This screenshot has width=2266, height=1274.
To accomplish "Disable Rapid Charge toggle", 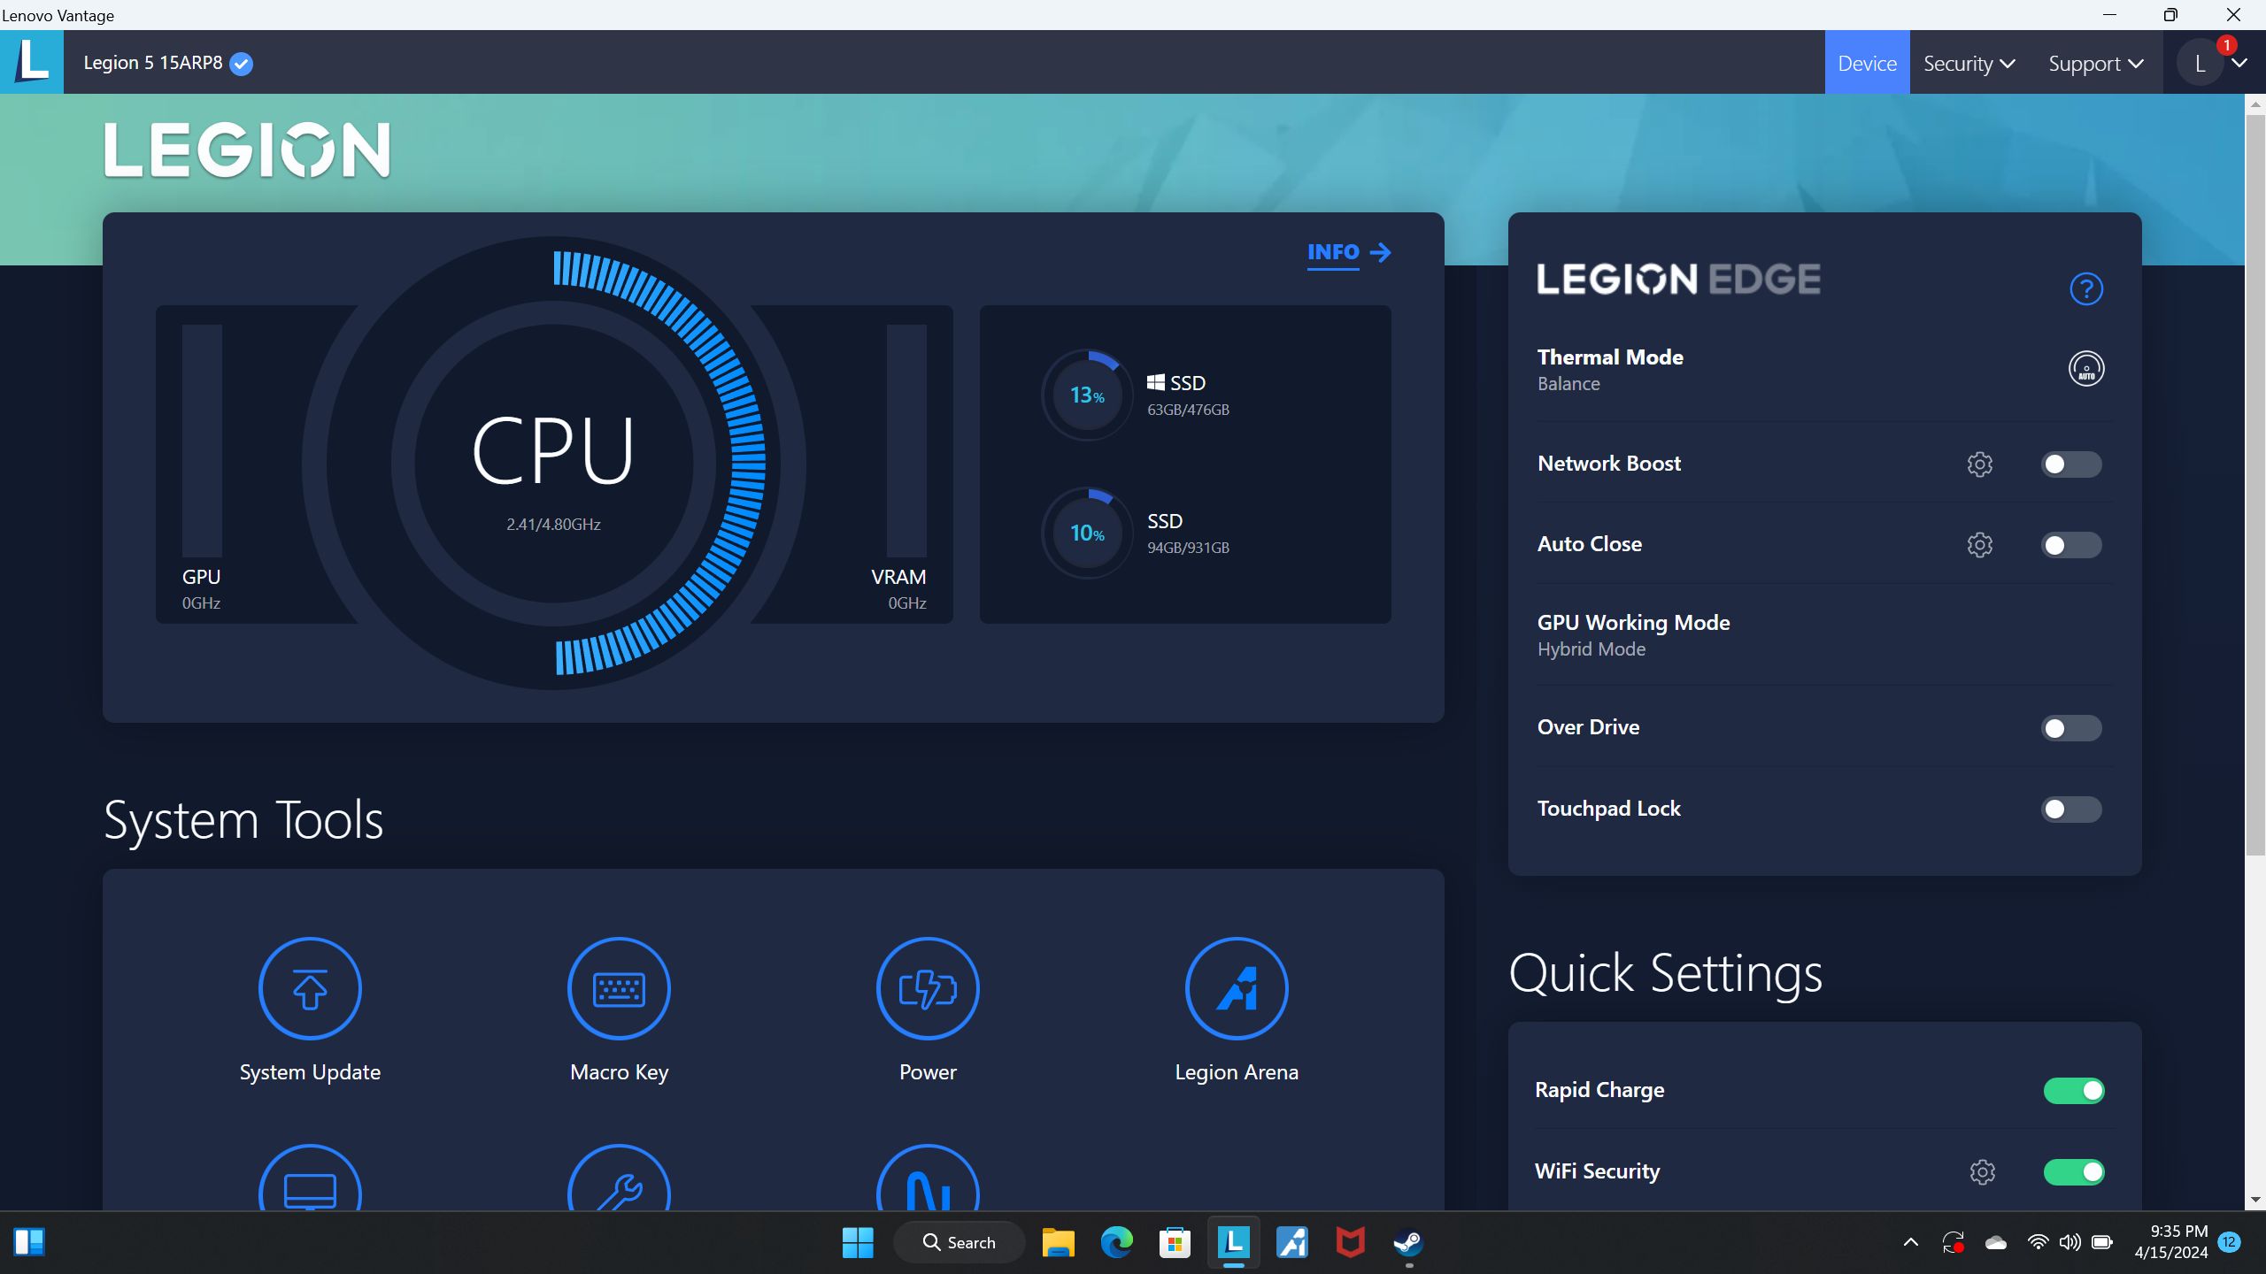I will click(x=2073, y=1091).
